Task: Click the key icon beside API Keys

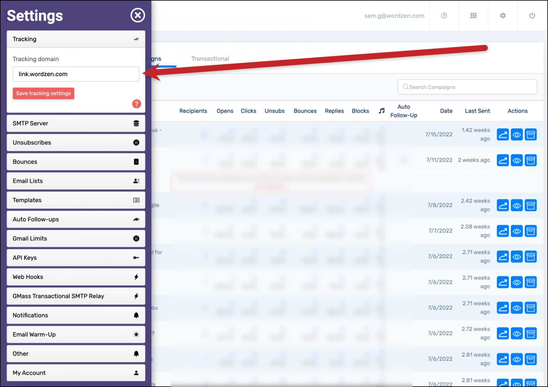Action: coord(136,258)
